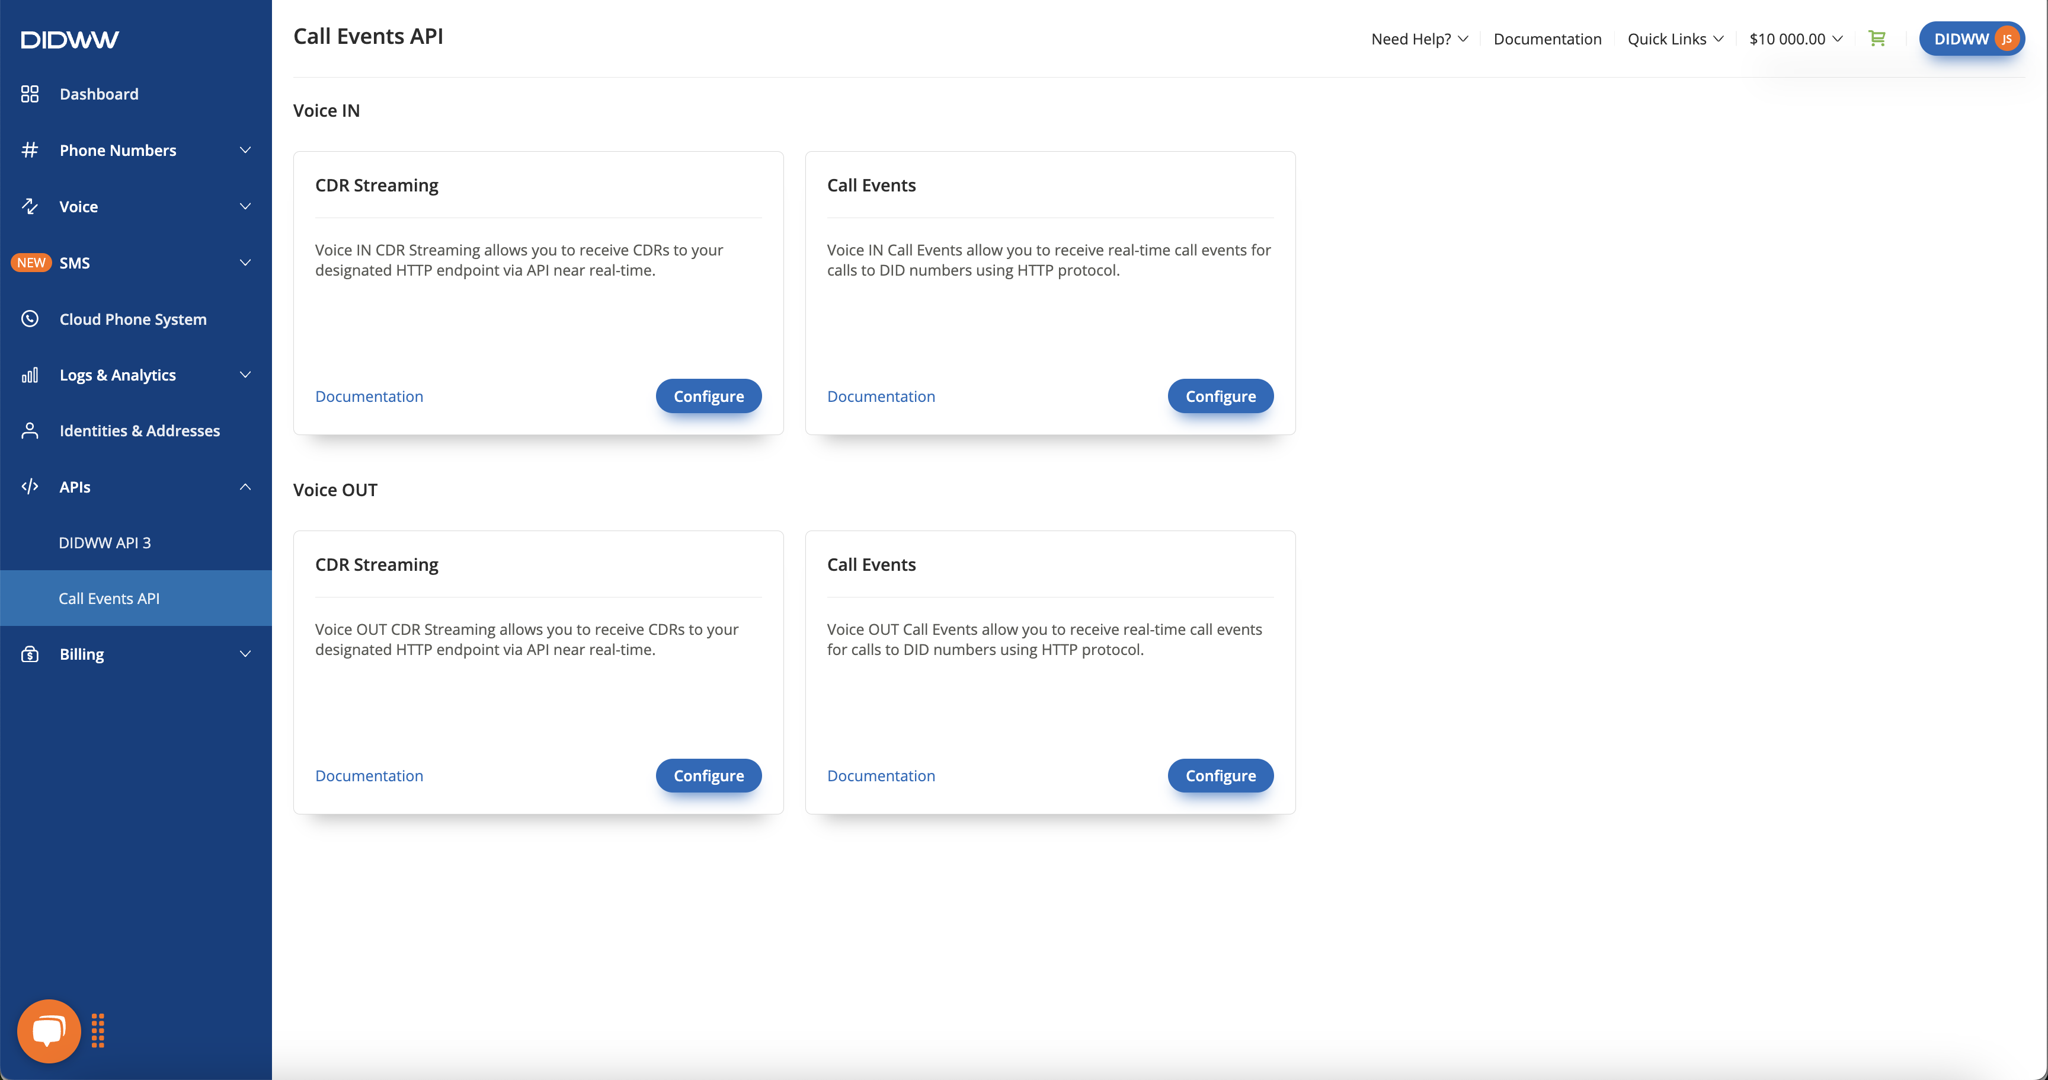Screen dimensions: 2048x1080
Task: Click the orange JS user avatar
Action: (2007, 39)
